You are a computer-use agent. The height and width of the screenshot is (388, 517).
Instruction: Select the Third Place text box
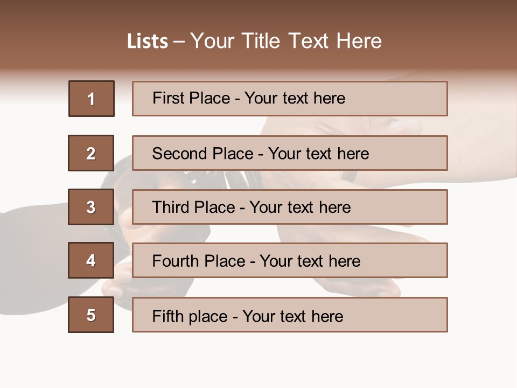(290, 207)
